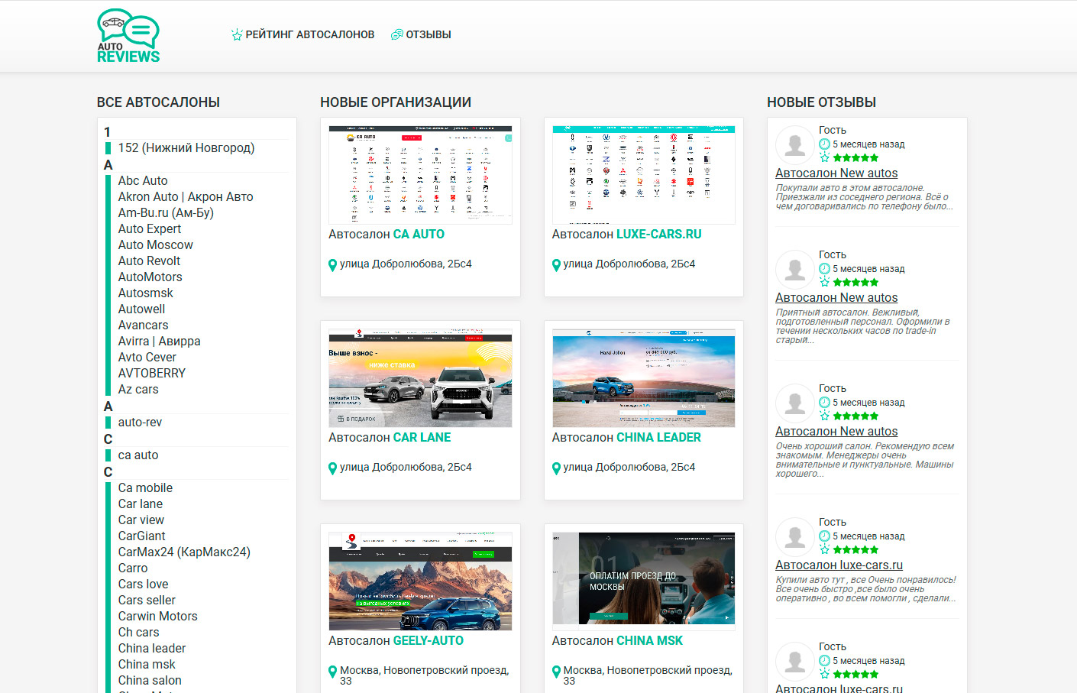Click location pin under LUXE-CARS.RU card
This screenshot has width=1077, height=693.
click(556, 265)
